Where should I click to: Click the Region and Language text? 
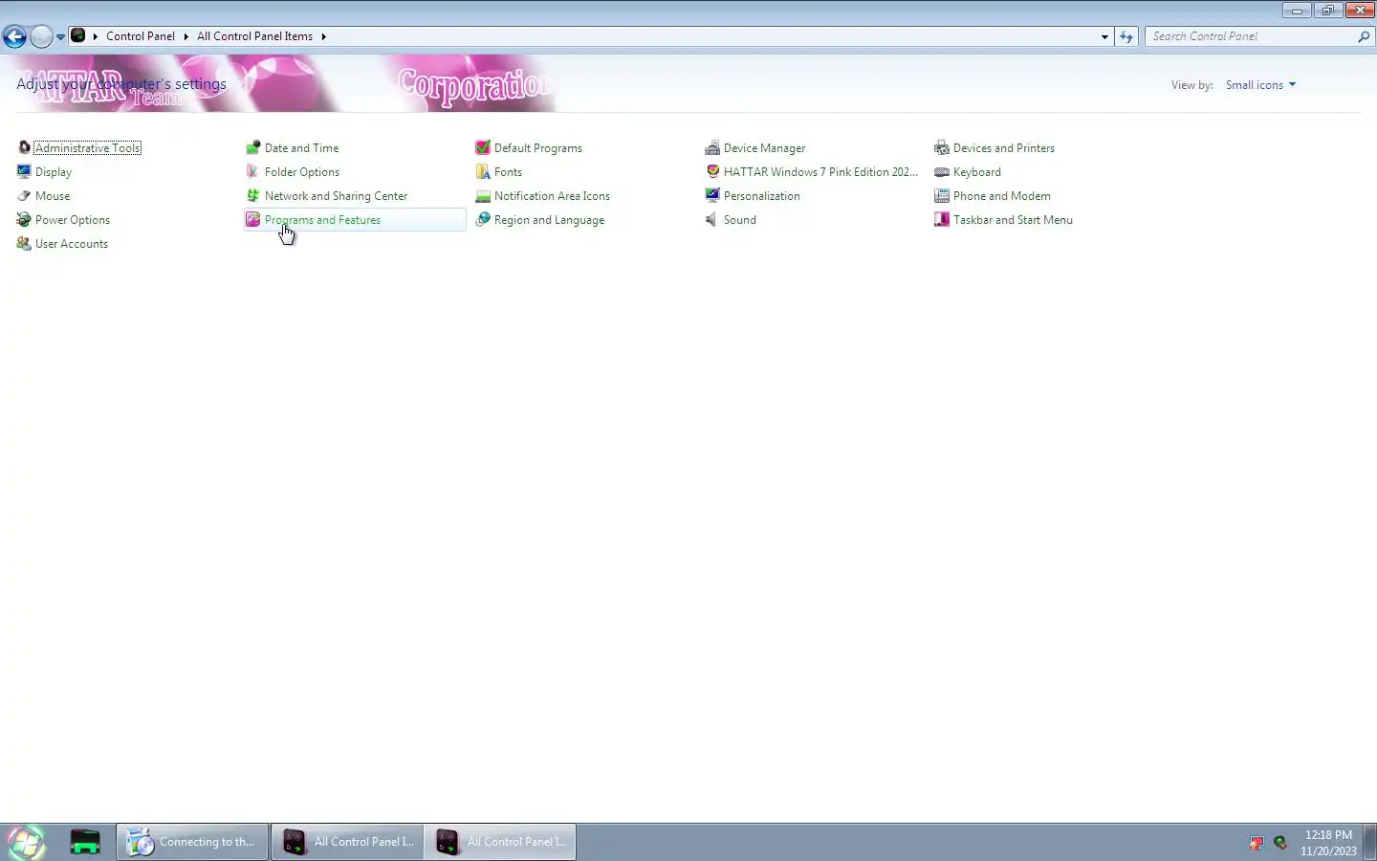pyautogui.click(x=549, y=219)
